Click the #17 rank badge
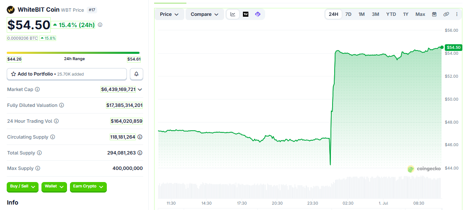This screenshot has width=467, height=210. click(x=92, y=10)
